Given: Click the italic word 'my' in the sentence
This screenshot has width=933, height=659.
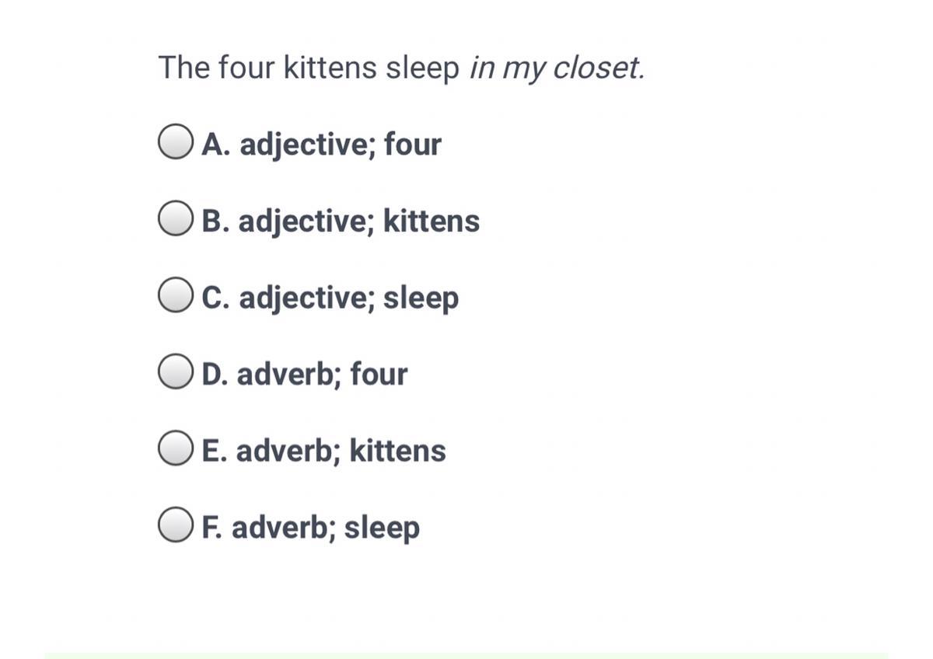Looking at the screenshot, I should (x=523, y=71).
